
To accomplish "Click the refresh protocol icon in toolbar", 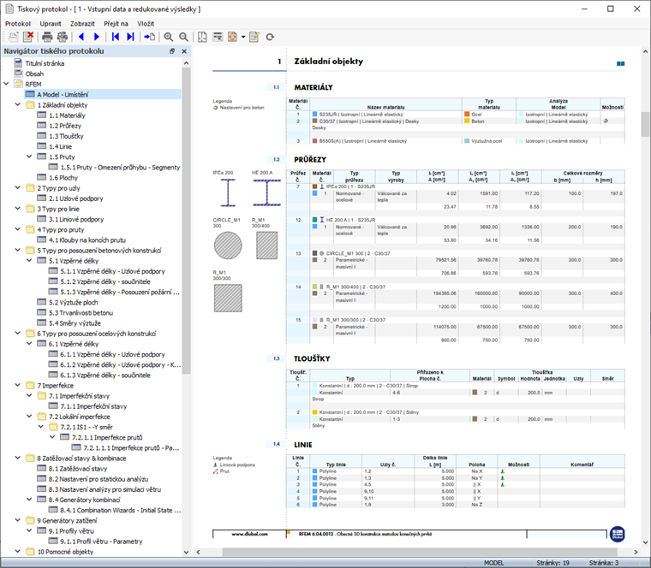I will point(271,38).
